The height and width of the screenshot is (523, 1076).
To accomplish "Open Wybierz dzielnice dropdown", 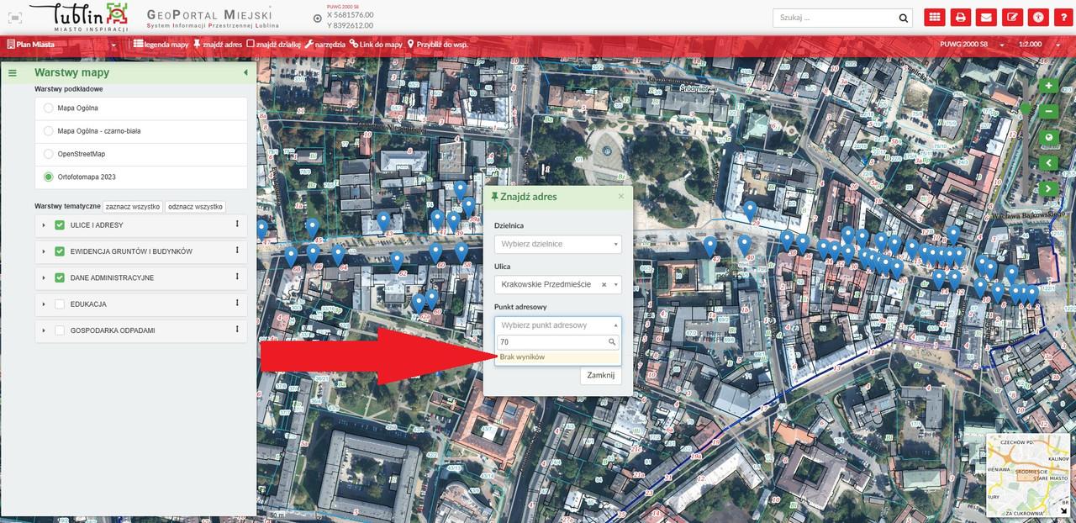I will 558,244.
